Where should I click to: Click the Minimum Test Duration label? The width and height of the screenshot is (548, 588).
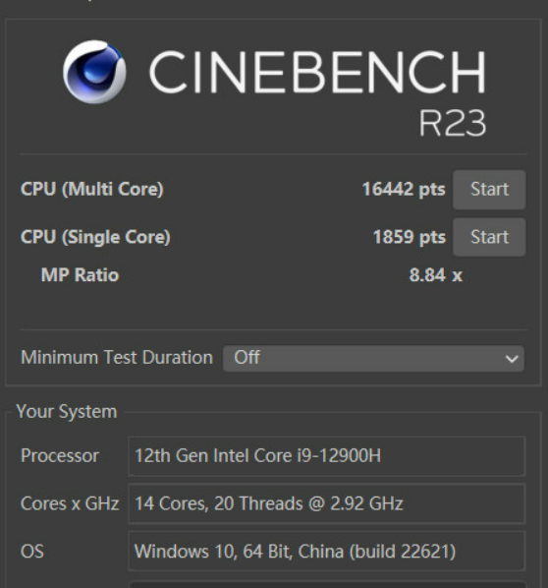click(117, 357)
